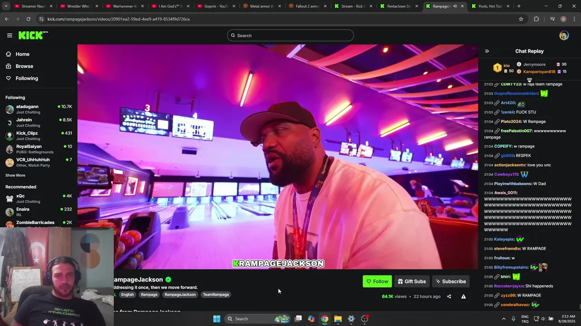Close the Metal armor tab
Screen dimensions: 581x326
tap(280, 6)
